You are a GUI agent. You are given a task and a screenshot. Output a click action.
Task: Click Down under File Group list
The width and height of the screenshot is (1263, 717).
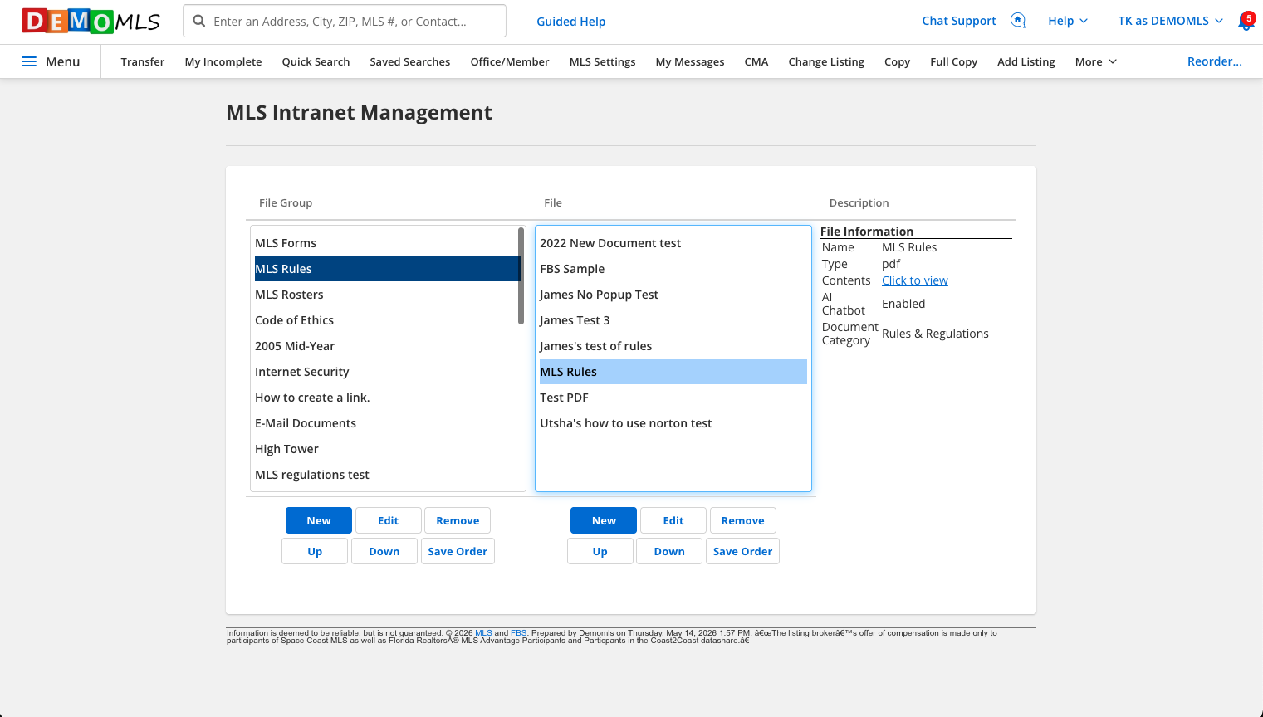(x=384, y=551)
